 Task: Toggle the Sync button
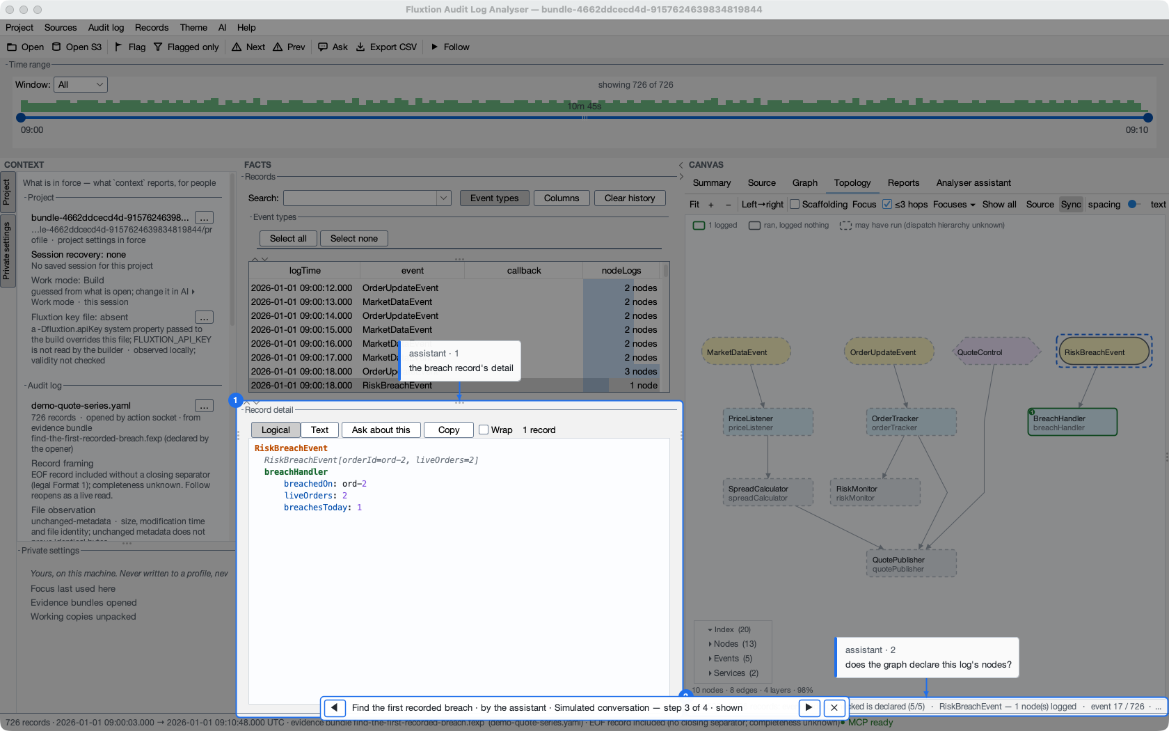click(x=1071, y=204)
